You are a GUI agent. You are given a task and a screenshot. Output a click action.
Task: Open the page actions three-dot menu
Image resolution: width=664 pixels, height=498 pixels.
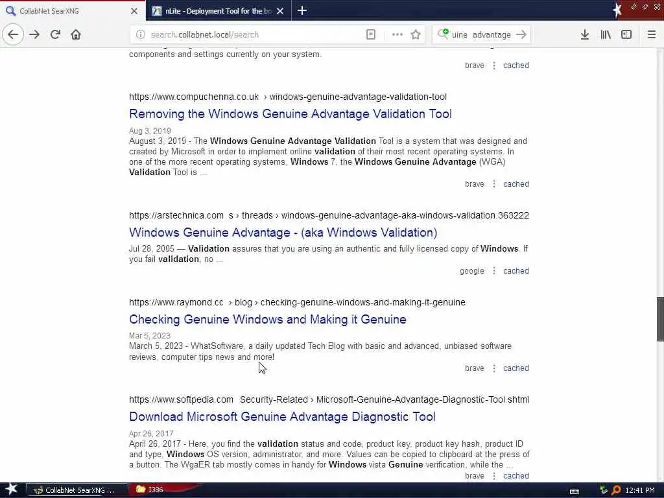(397, 35)
